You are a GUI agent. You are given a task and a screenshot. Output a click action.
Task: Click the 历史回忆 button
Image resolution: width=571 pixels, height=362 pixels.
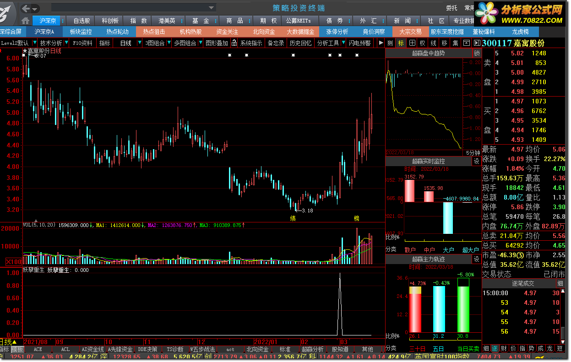pos(301,43)
